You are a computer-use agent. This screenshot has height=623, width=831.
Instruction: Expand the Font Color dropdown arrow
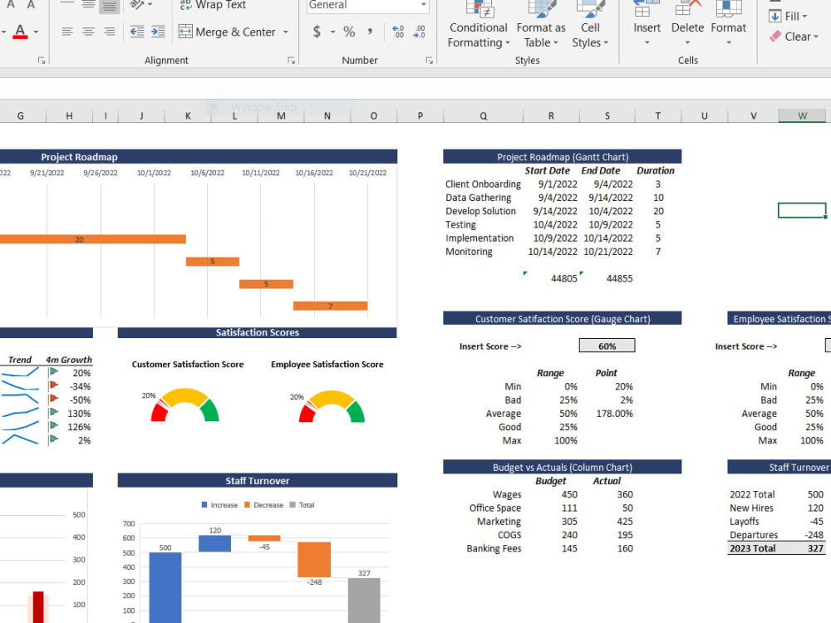coord(36,32)
